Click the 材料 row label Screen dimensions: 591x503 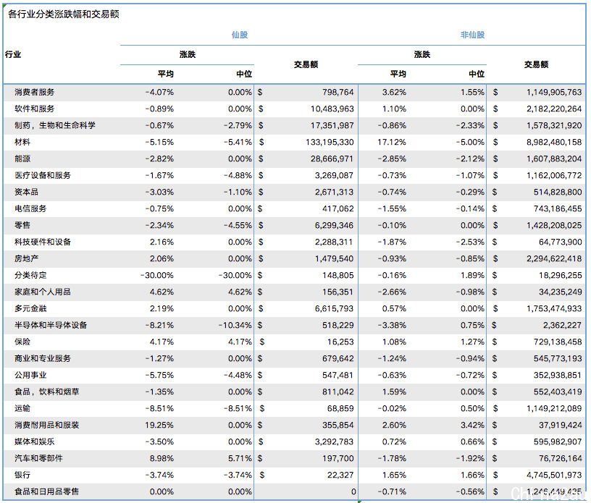22,142
